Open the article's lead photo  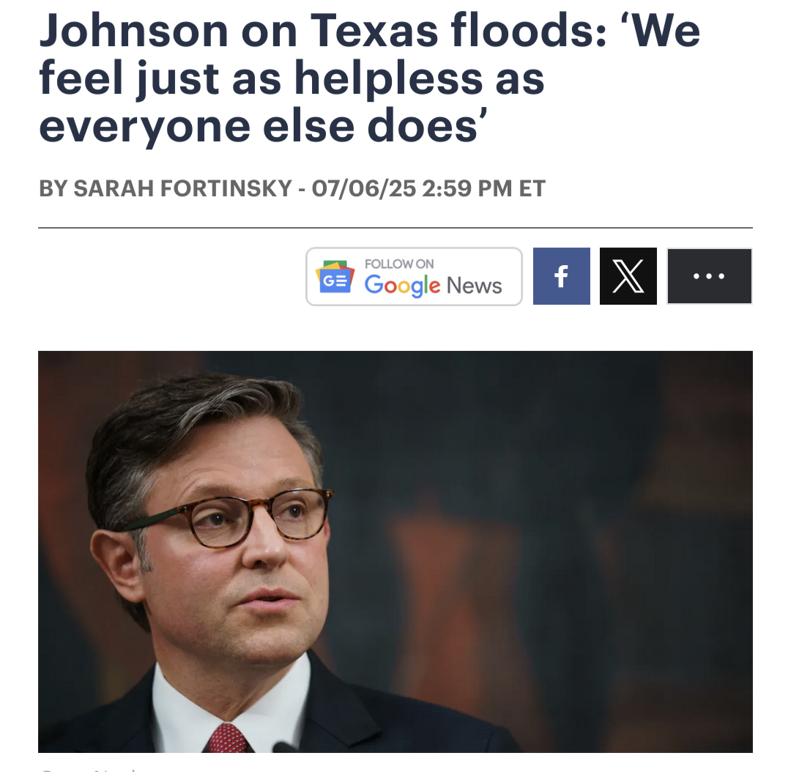pos(395,552)
